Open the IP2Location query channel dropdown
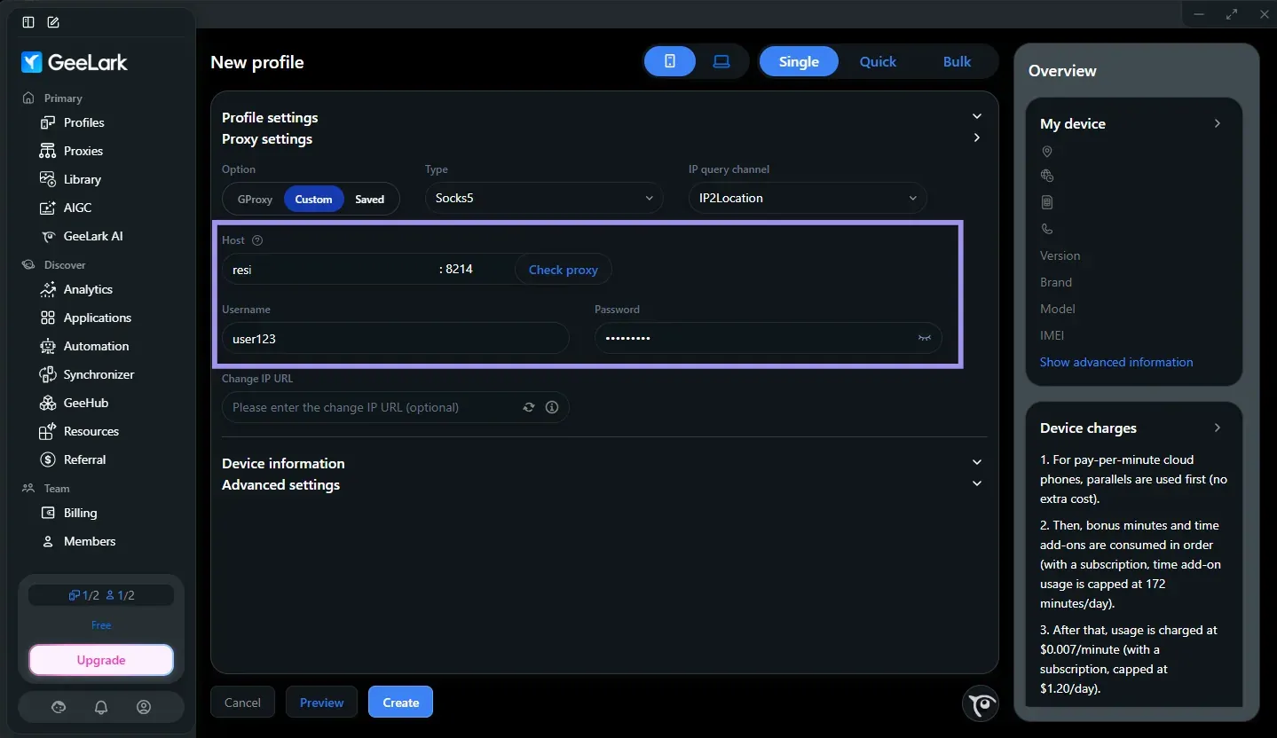1277x738 pixels. tap(808, 198)
